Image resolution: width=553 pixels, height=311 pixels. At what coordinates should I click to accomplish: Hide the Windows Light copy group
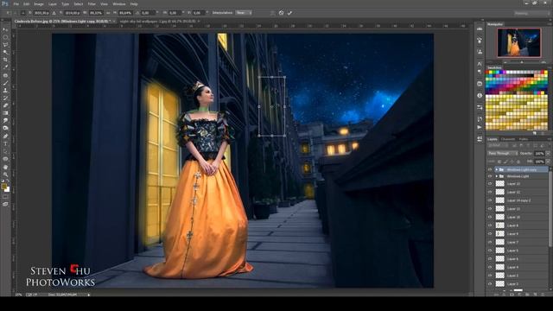490,169
